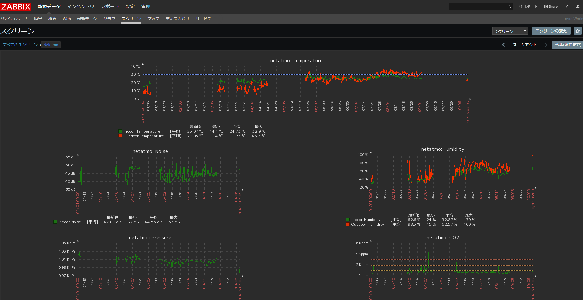The image size is (583, 300).
Task: Click inside the top search field
Action: 477,7
